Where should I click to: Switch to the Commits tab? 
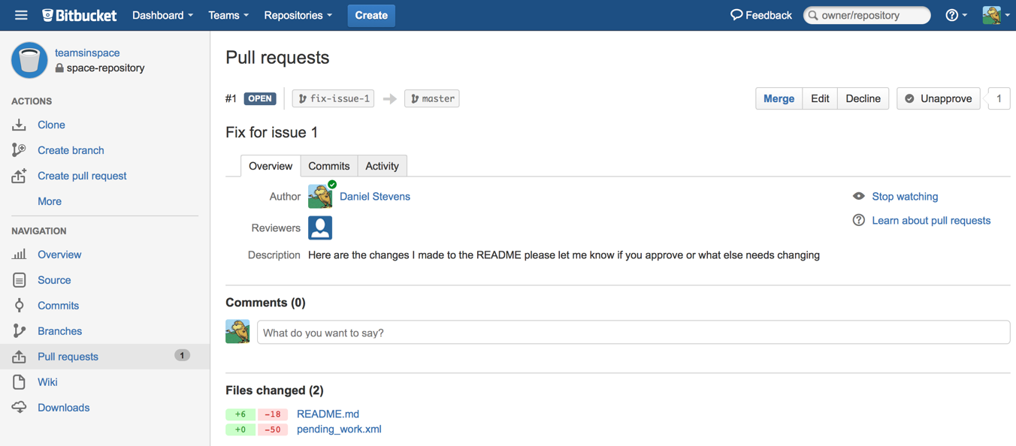(x=328, y=165)
